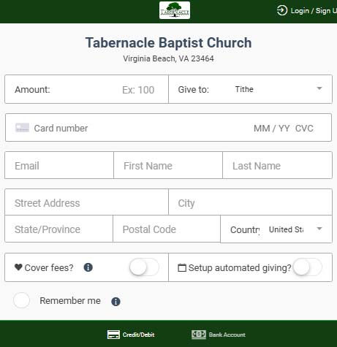The width and height of the screenshot is (337, 347).
Task: Click the Remember me info icon
Action: click(116, 302)
